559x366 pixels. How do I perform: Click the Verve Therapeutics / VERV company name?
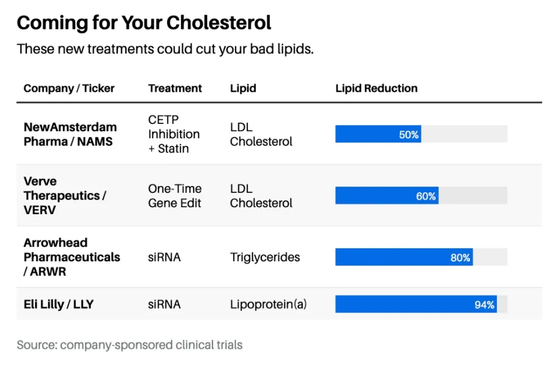pyautogui.click(x=65, y=195)
